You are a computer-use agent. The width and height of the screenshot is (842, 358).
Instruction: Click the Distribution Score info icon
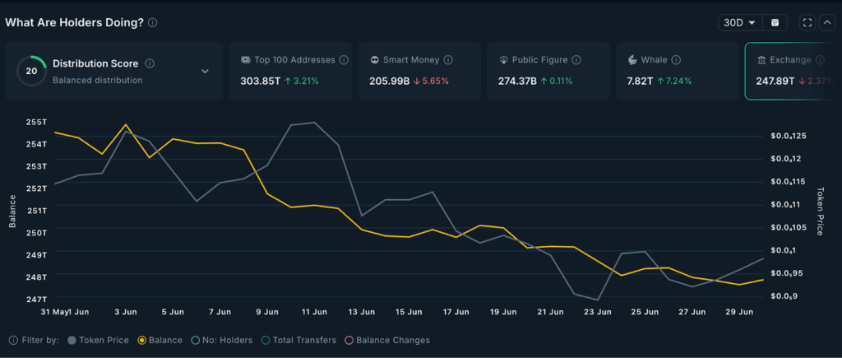tap(150, 63)
